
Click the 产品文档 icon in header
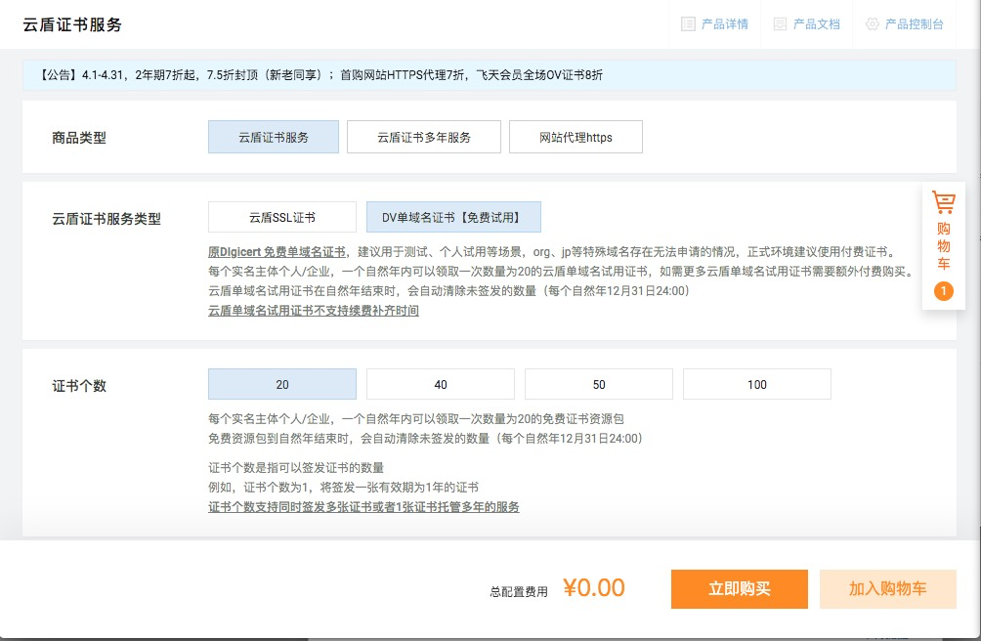pyautogui.click(x=780, y=24)
